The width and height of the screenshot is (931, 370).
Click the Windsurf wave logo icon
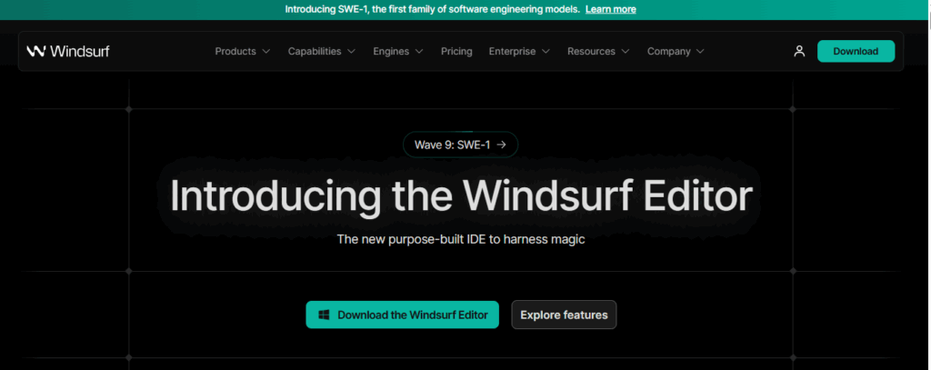(36, 52)
